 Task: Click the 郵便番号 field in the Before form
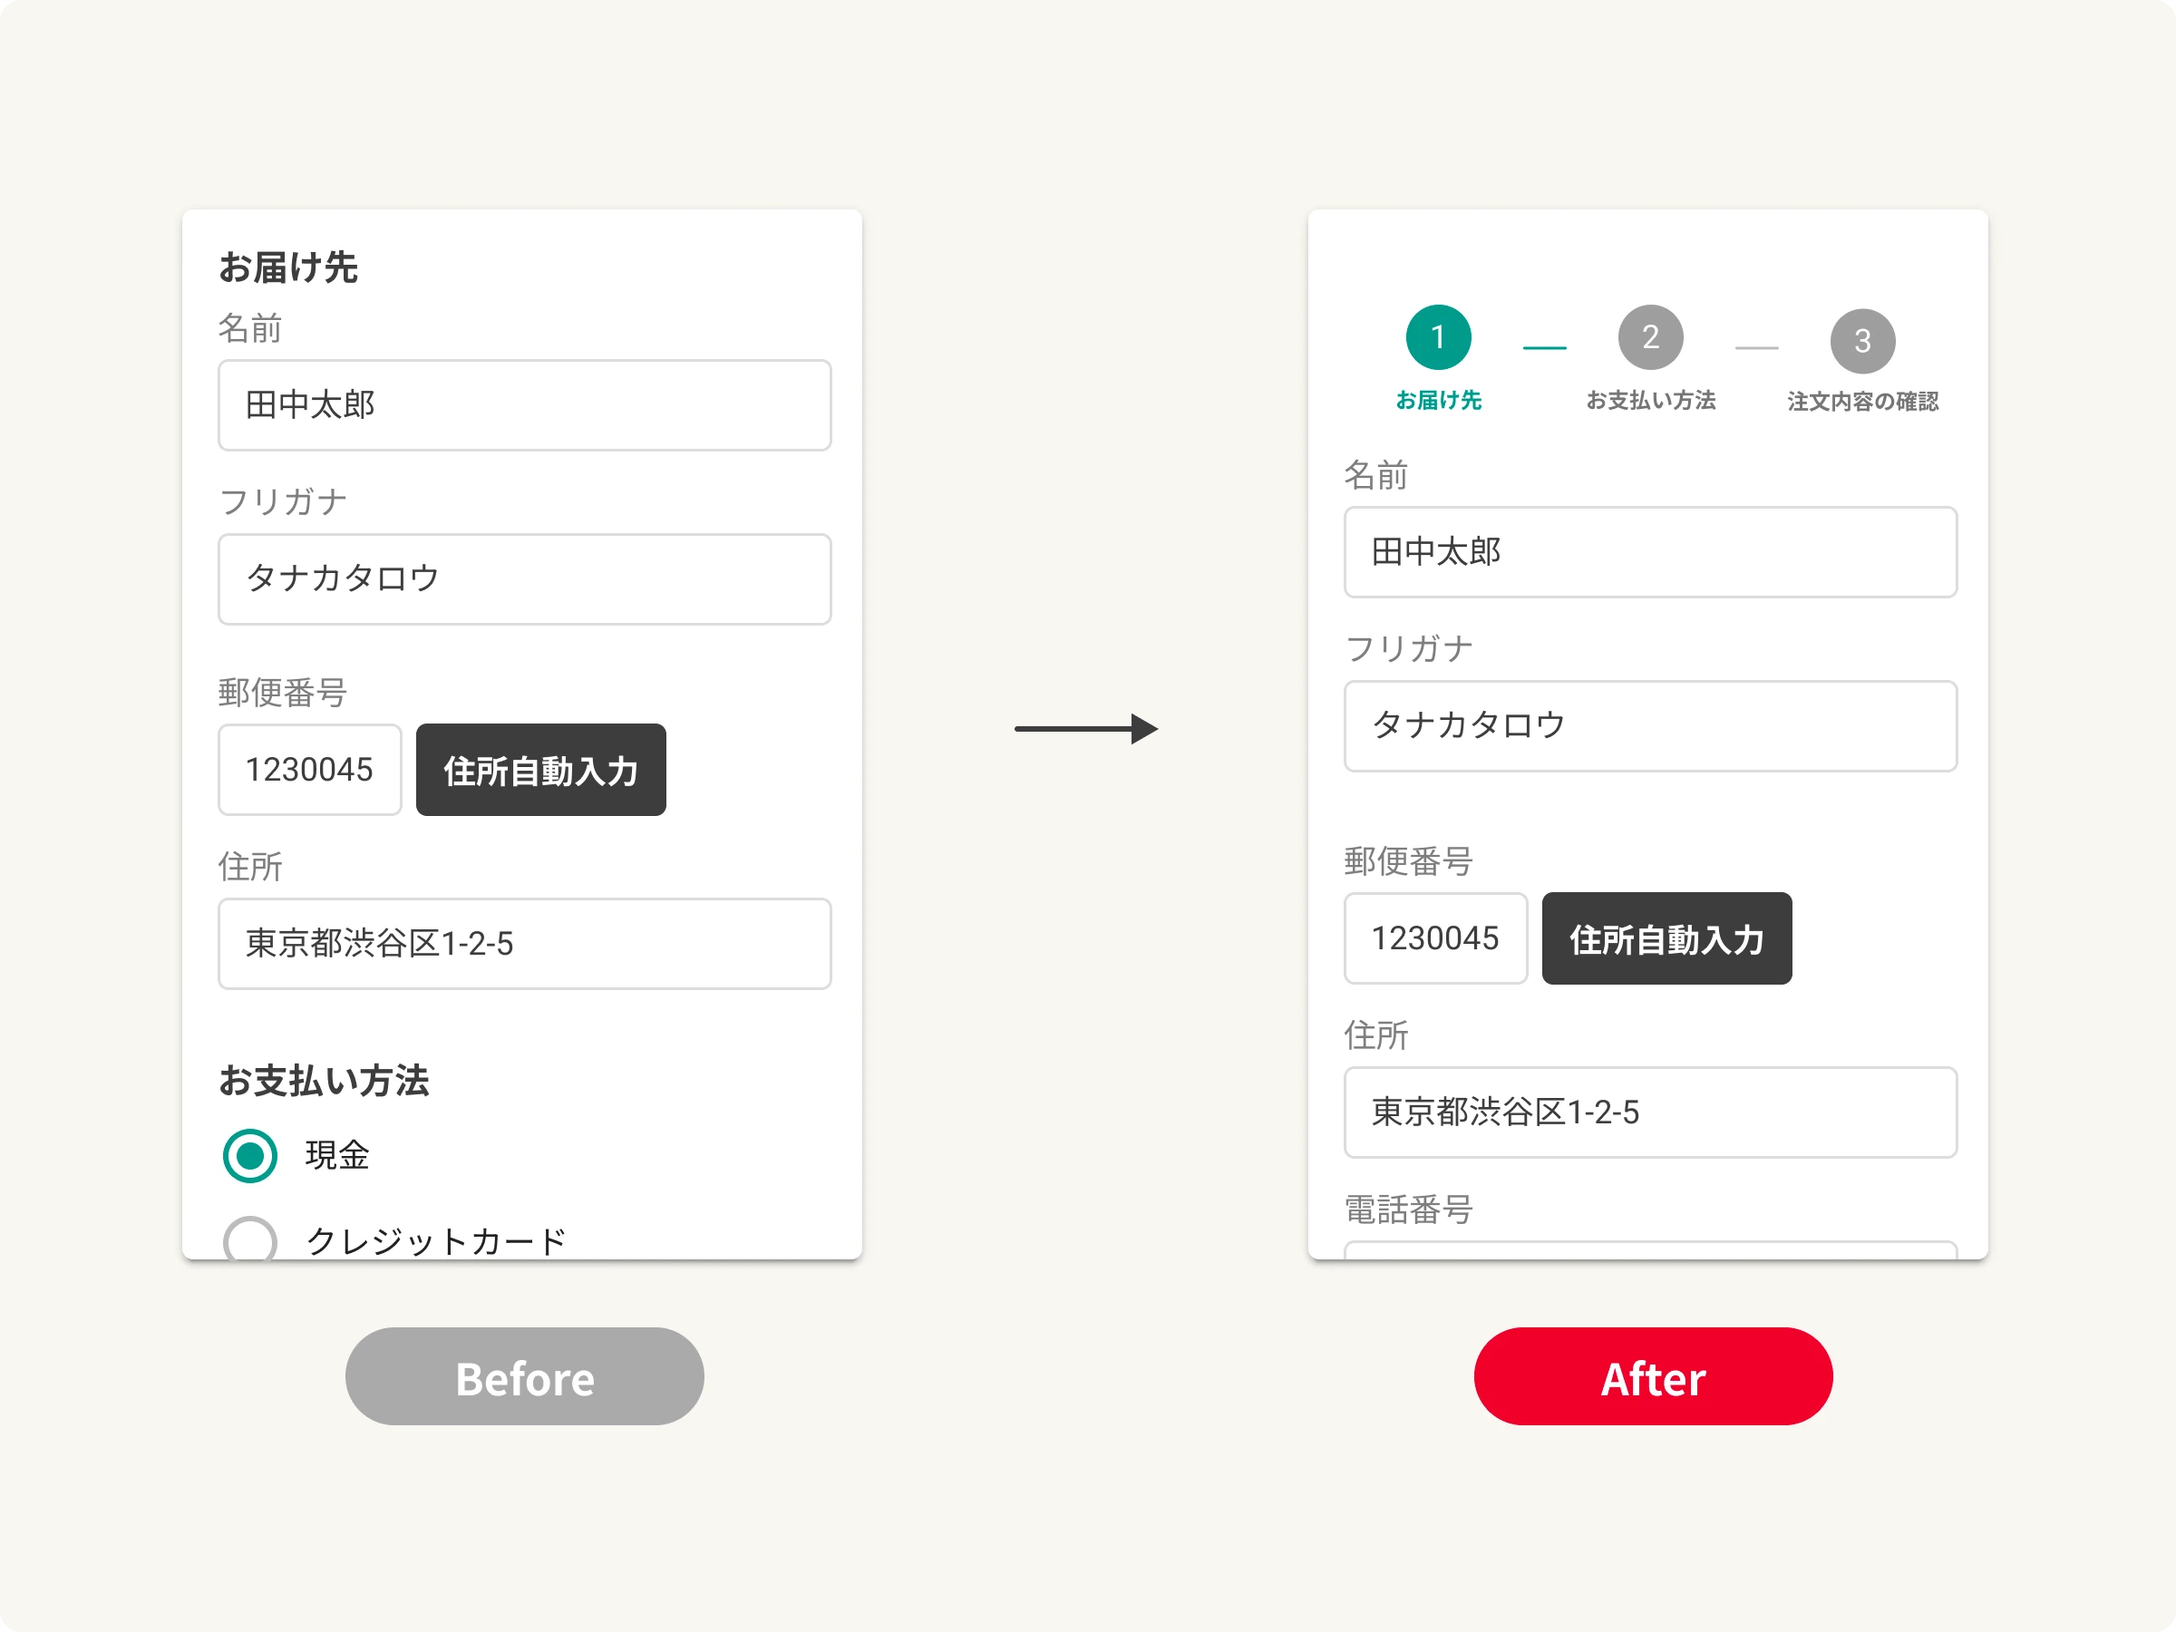(310, 771)
